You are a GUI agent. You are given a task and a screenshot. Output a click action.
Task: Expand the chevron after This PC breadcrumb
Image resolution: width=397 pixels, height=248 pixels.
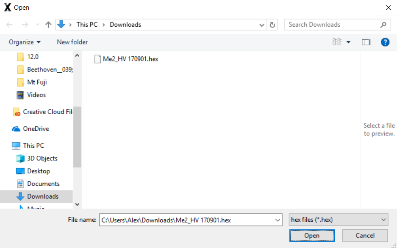(103, 25)
